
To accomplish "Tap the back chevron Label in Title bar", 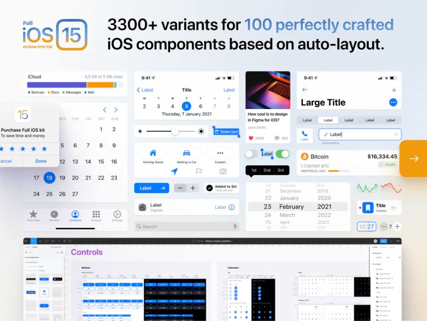I will click(x=145, y=90).
